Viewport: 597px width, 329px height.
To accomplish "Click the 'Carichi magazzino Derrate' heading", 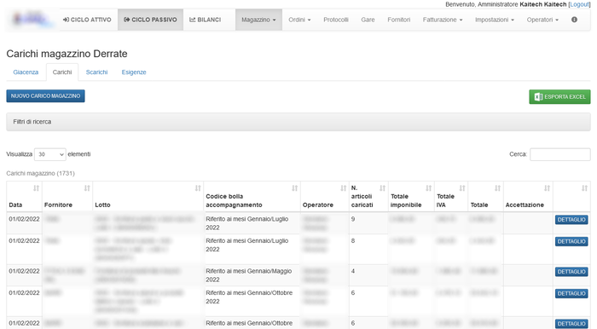I will click(67, 54).
